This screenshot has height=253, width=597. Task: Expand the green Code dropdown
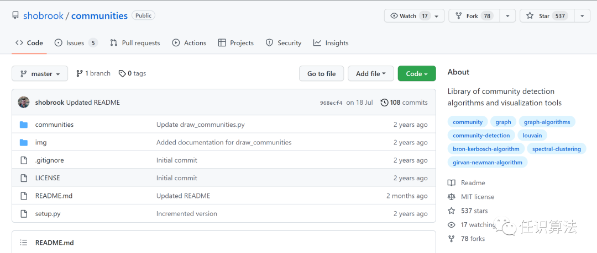(417, 74)
